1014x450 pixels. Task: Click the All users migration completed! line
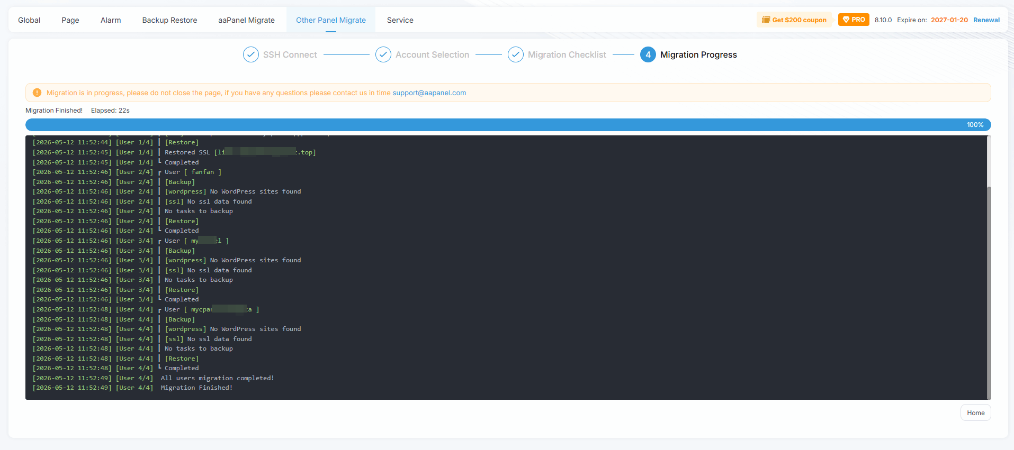[x=154, y=378]
